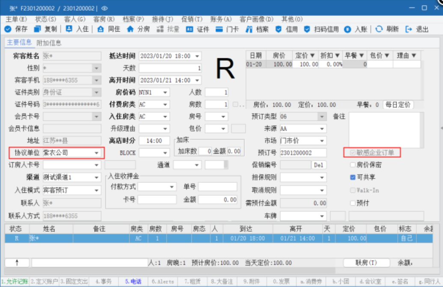This screenshot has width=443, height=287.
Task: Enable the 预付 checkbox
Action: click(x=353, y=203)
